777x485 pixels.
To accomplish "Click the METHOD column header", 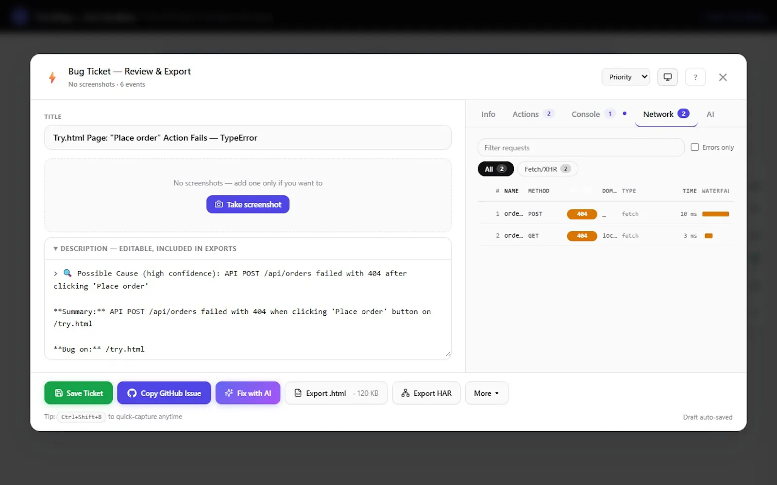I will (x=539, y=191).
